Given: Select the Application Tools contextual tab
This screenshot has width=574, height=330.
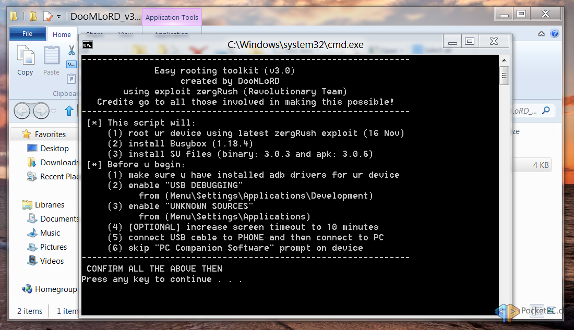Looking at the screenshot, I should click(x=172, y=17).
